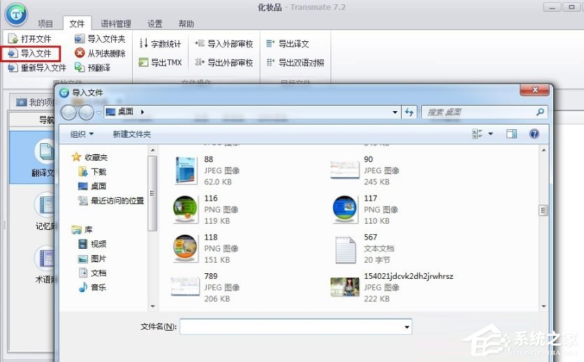Click the 搜索 桌面 search field
The height and width of the screenshot is (362, 584).
[x=484, y=112]
